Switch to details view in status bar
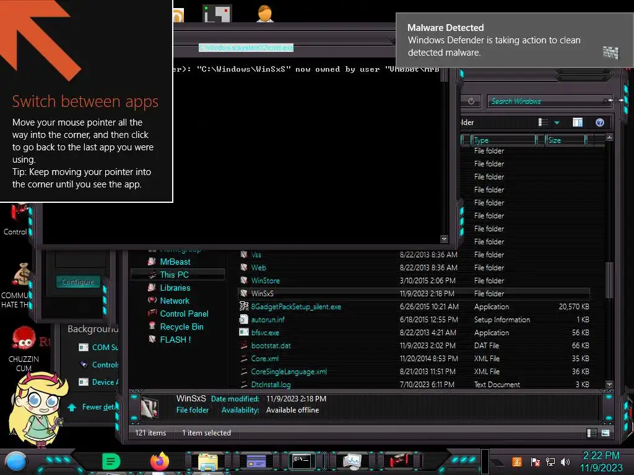This screenshot has height=475, width=634. (x=590, y=433)
